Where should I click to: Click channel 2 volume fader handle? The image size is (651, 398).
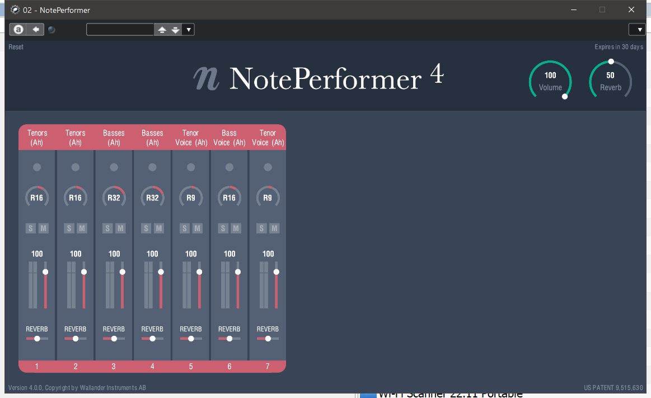84,272
